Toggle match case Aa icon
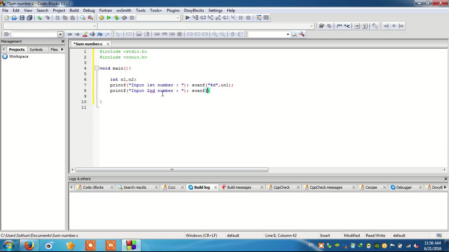The height and width of the screenshot is (252, 449). coord(100,34)
